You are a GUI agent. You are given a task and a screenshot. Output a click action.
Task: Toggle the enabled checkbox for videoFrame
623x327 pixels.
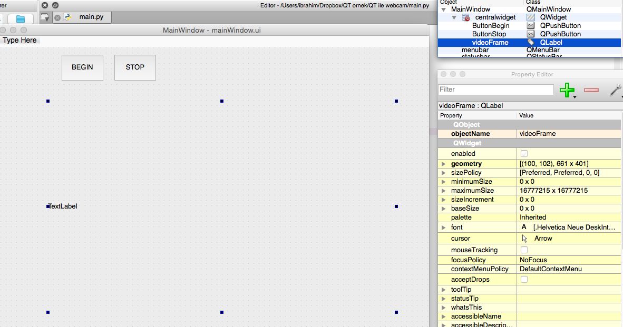[524, 153]
